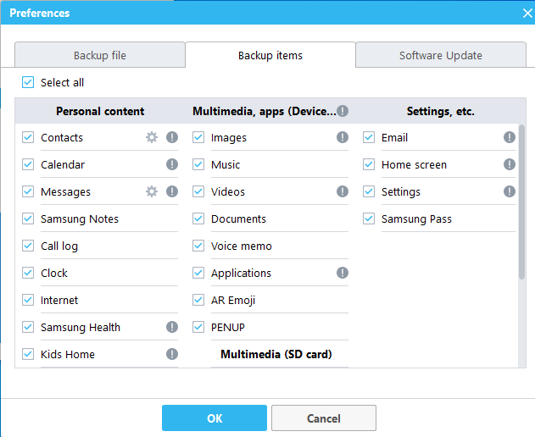Uncheck the Voice memo checkbox
Image resolution: width=535 pixels, height=437 pixels.
(198, 246)
